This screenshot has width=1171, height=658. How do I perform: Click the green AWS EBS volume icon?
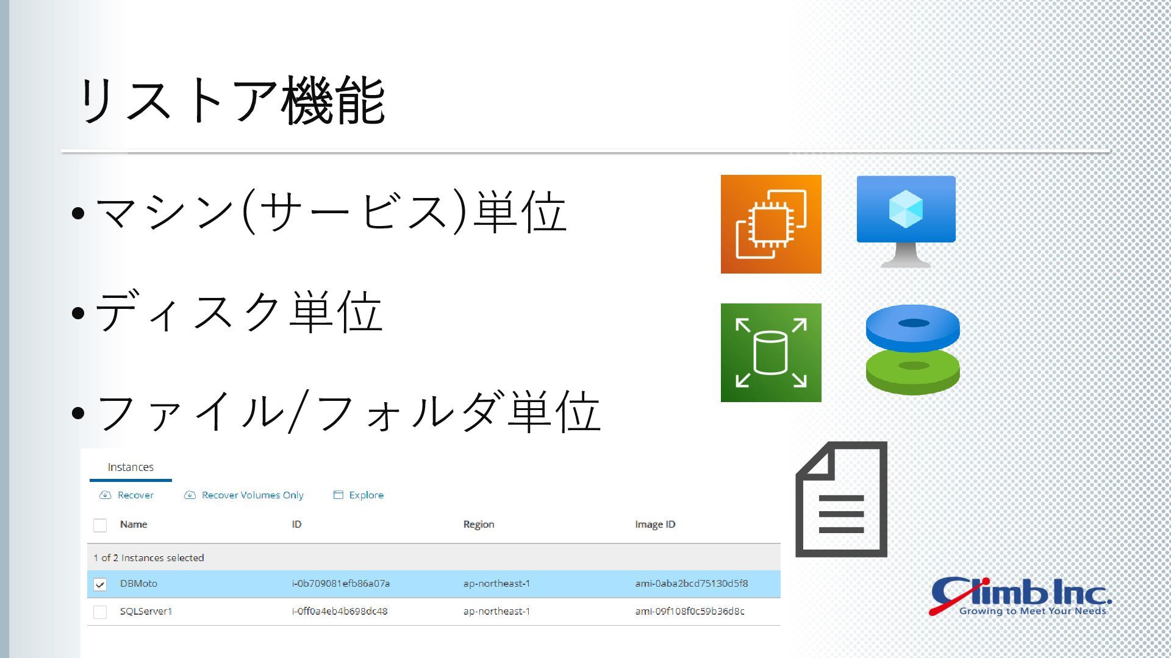pyautogui.click(x=771, y=353)
